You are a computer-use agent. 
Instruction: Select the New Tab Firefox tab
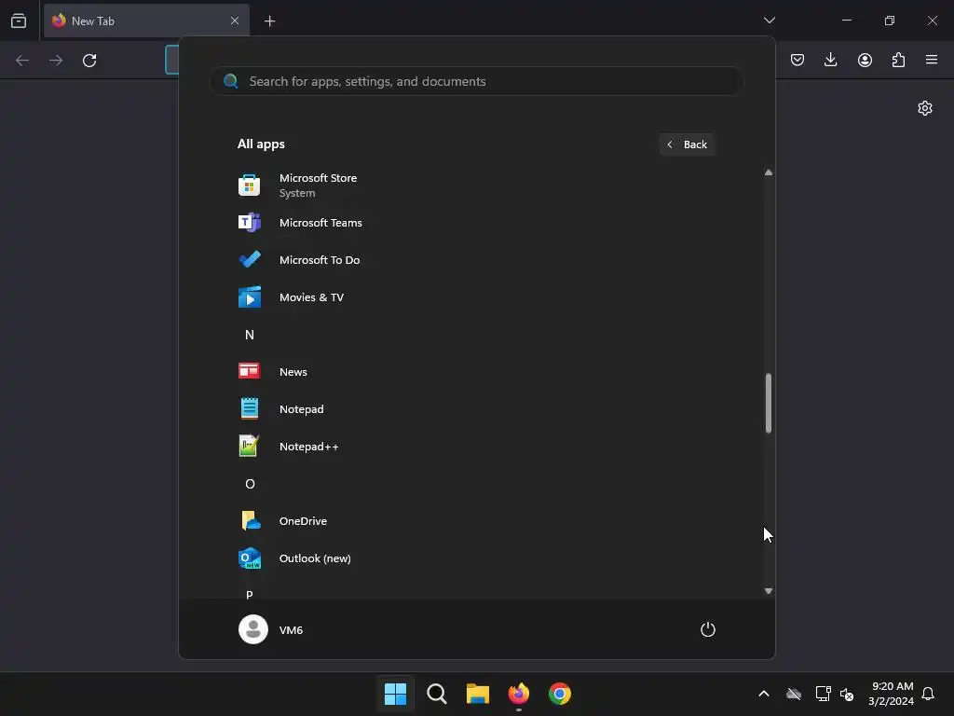(x=146, y=21)
